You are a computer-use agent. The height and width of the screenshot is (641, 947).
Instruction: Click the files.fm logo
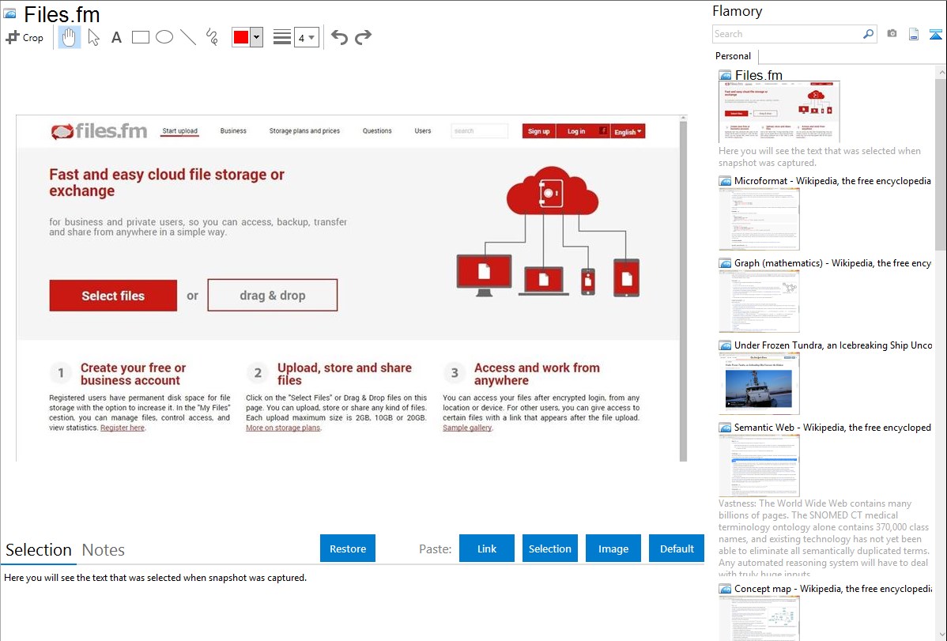pos(99,131)
